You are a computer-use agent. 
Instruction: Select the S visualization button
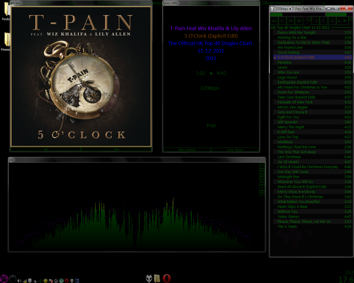[262, 188]
